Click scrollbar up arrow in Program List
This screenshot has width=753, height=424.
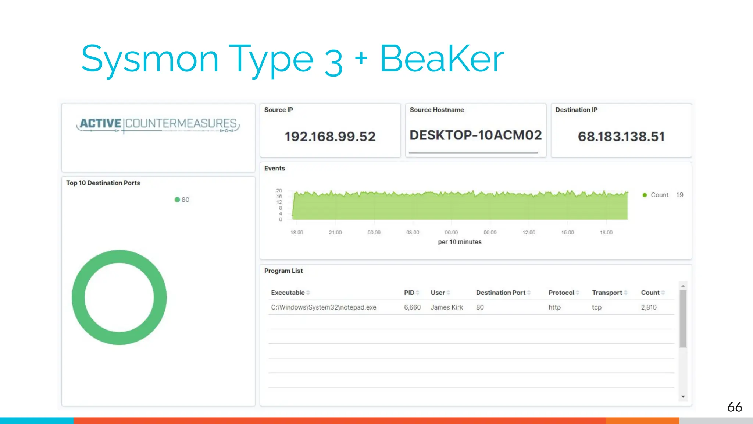pyautogui.click(x=683, y=286)
